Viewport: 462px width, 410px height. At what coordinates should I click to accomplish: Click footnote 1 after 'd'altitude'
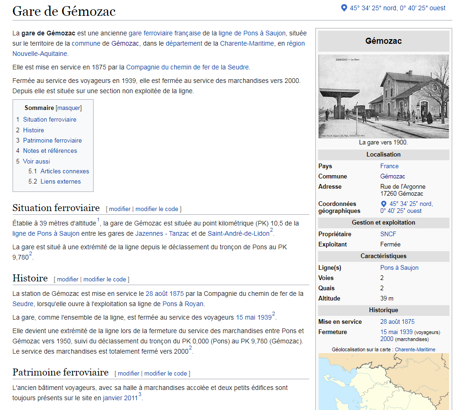point(98,219)
